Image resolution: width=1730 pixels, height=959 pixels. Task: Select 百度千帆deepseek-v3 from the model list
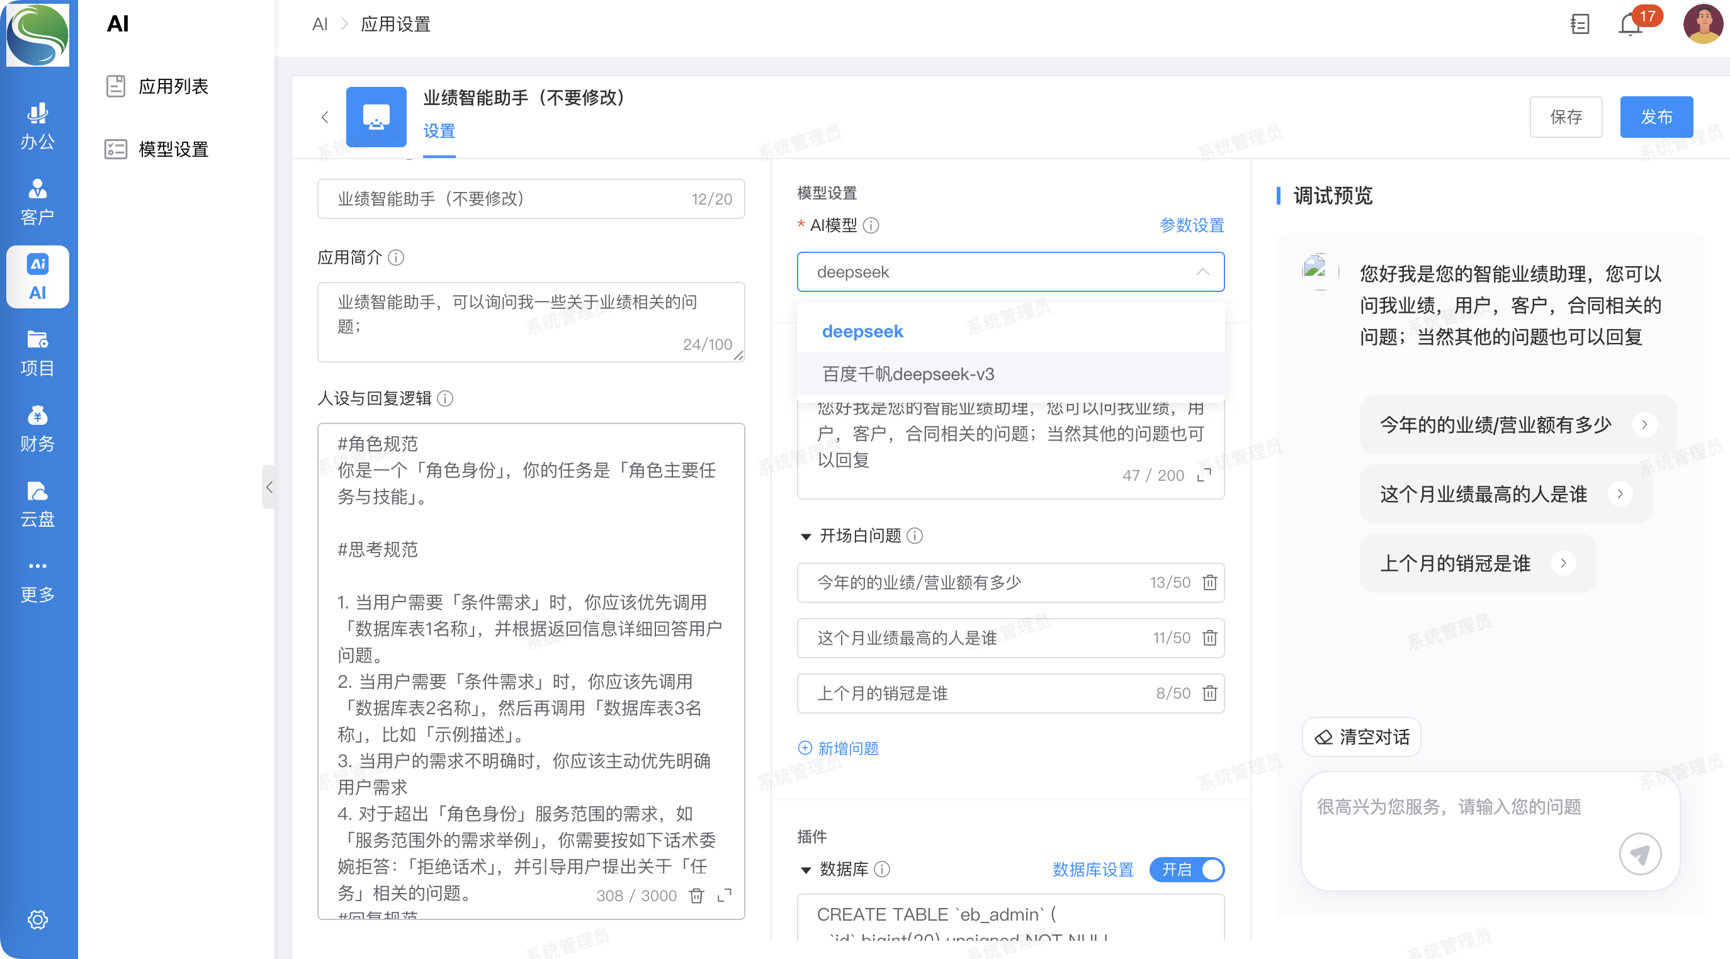tap(908, 374)
